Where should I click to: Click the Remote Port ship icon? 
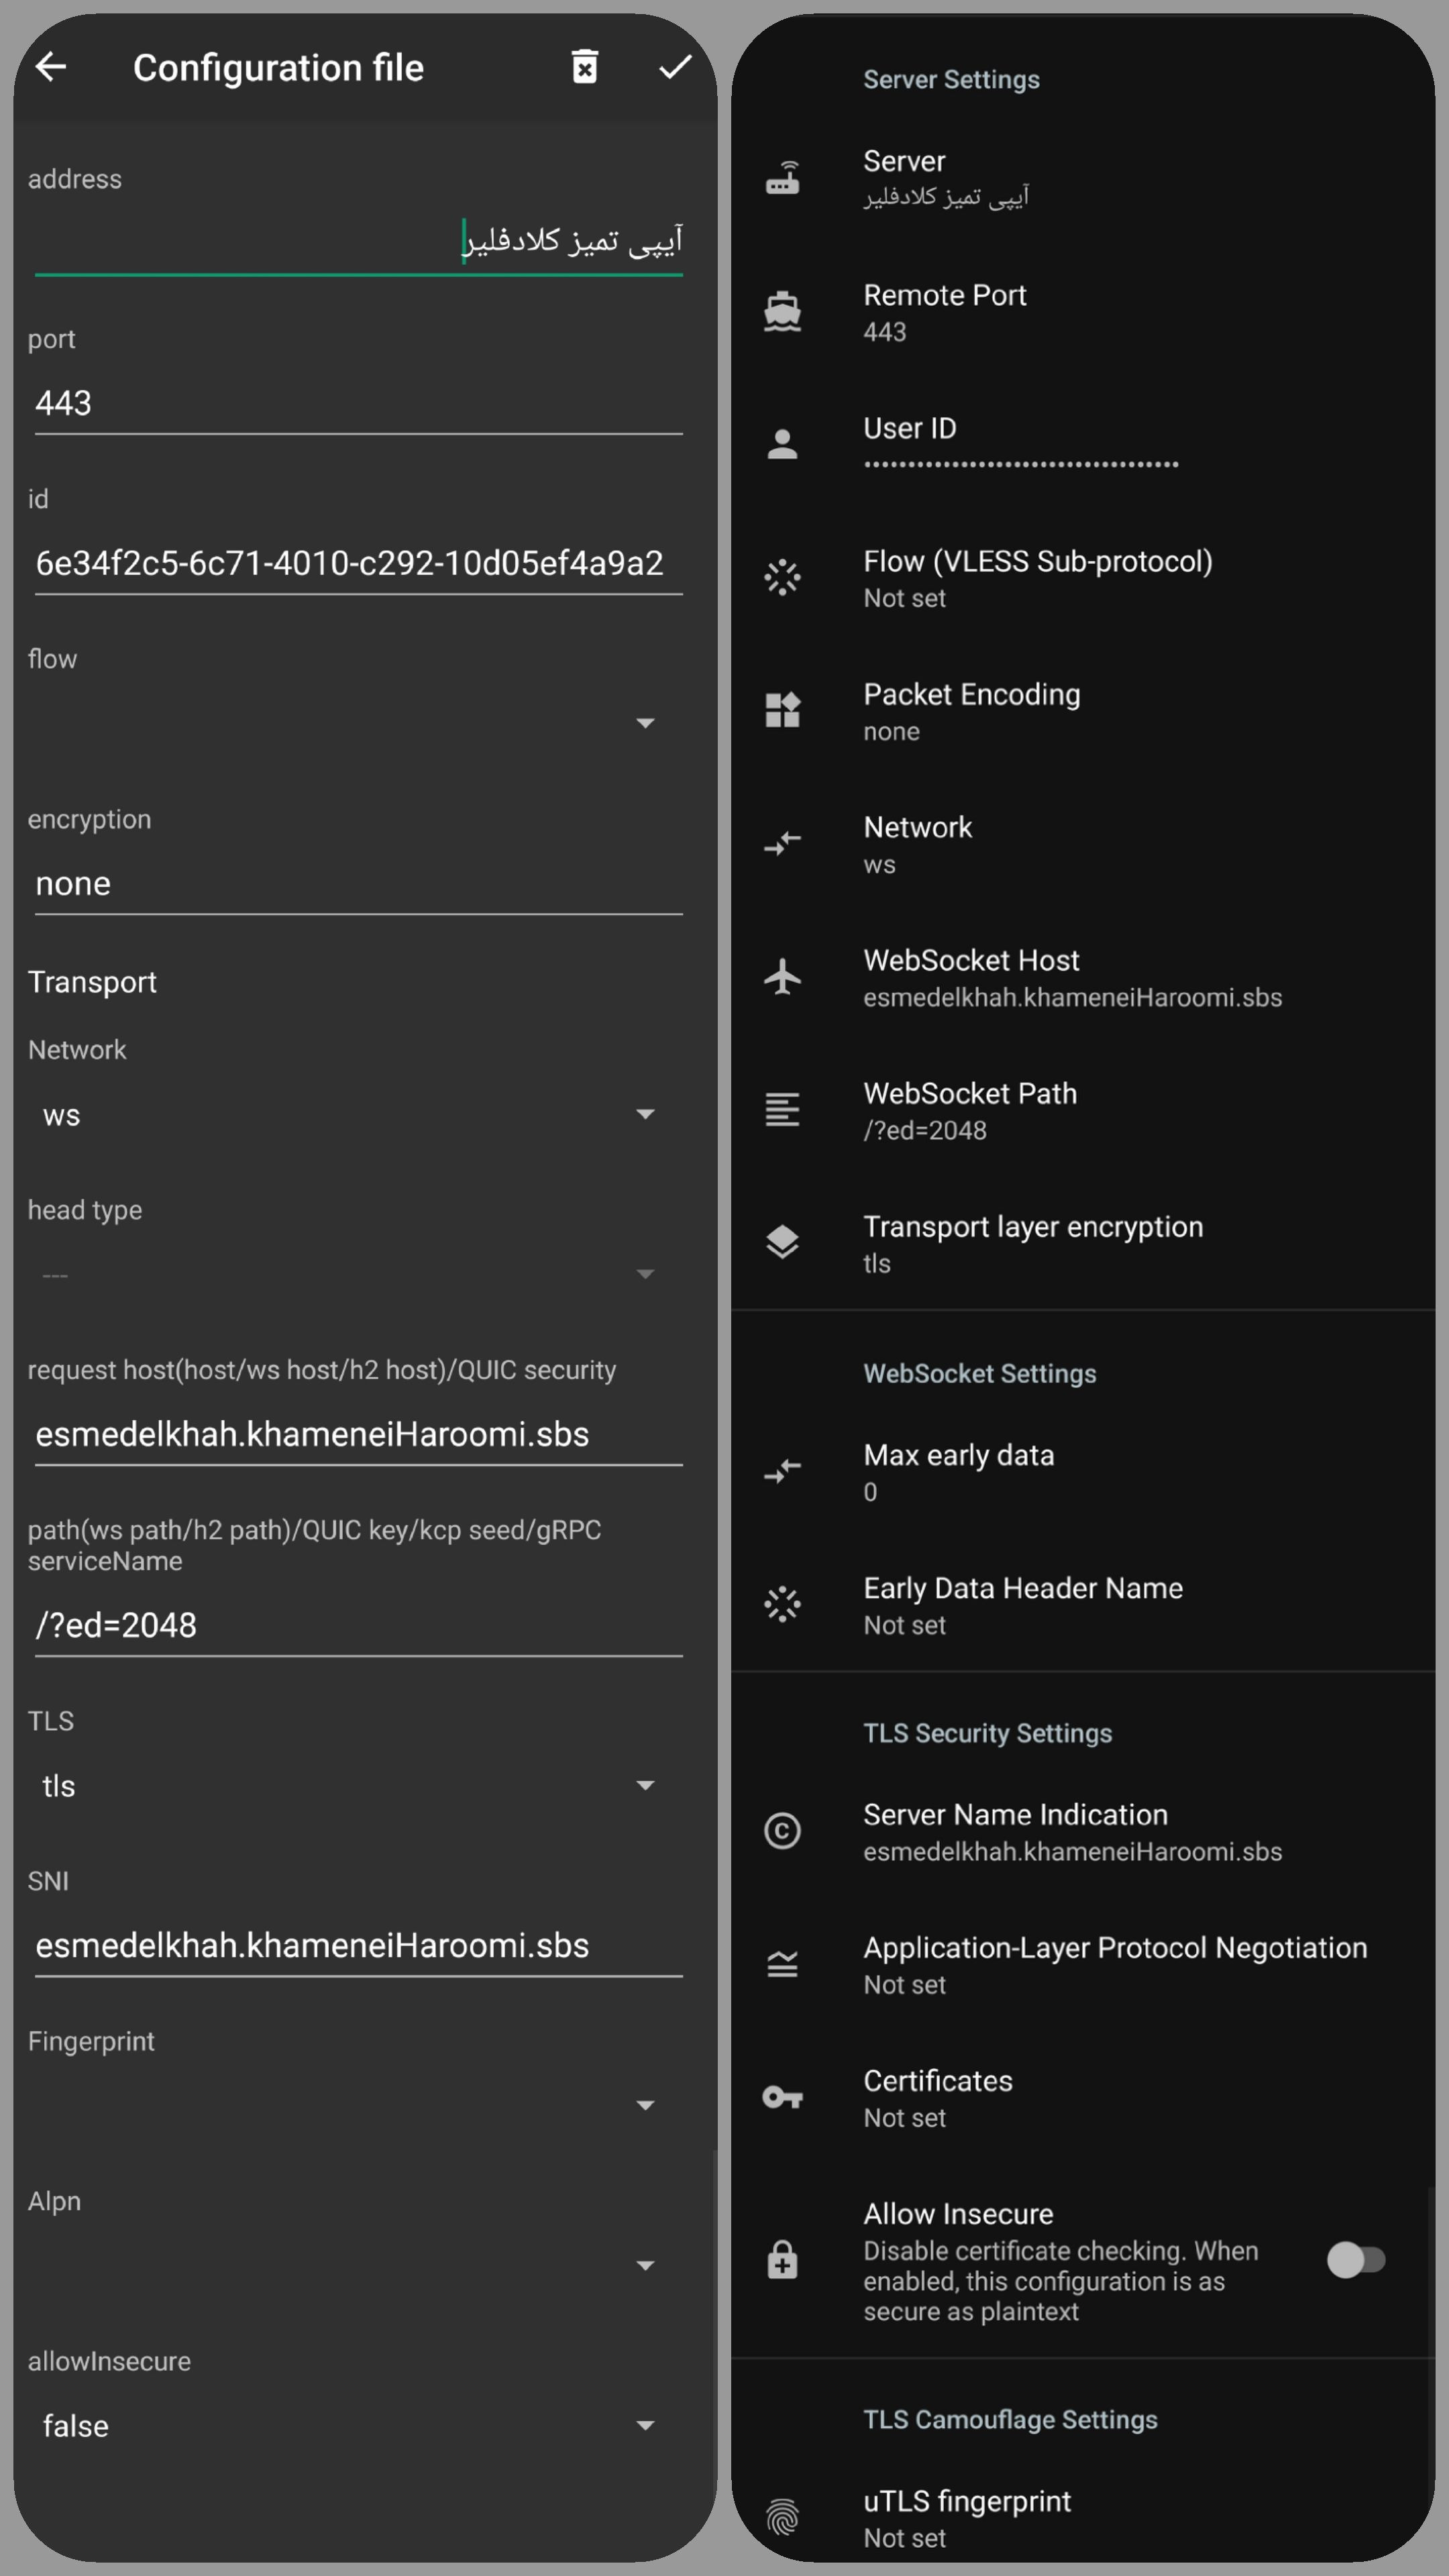pyautogui.click(x=782, y=312)
